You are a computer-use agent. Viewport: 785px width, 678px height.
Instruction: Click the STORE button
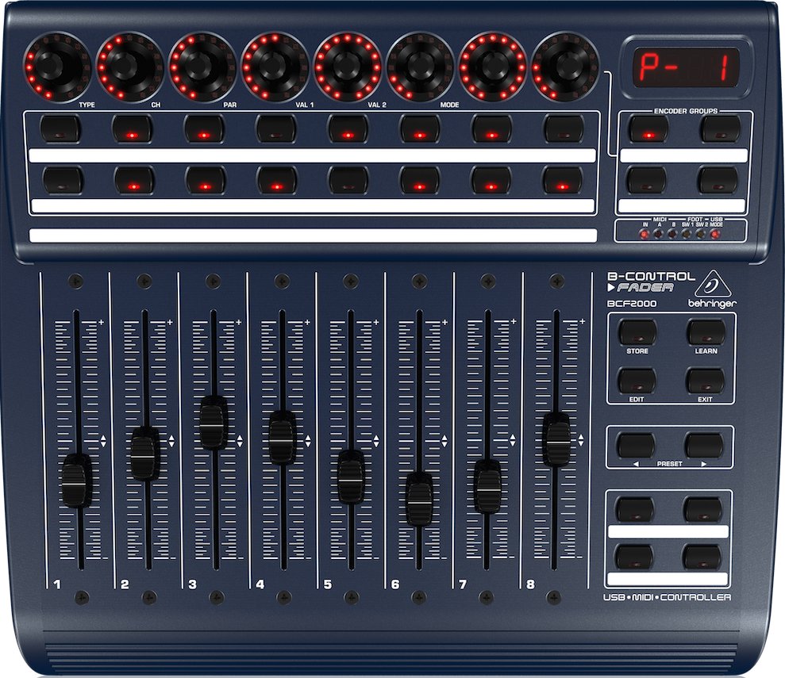point(637,332)
